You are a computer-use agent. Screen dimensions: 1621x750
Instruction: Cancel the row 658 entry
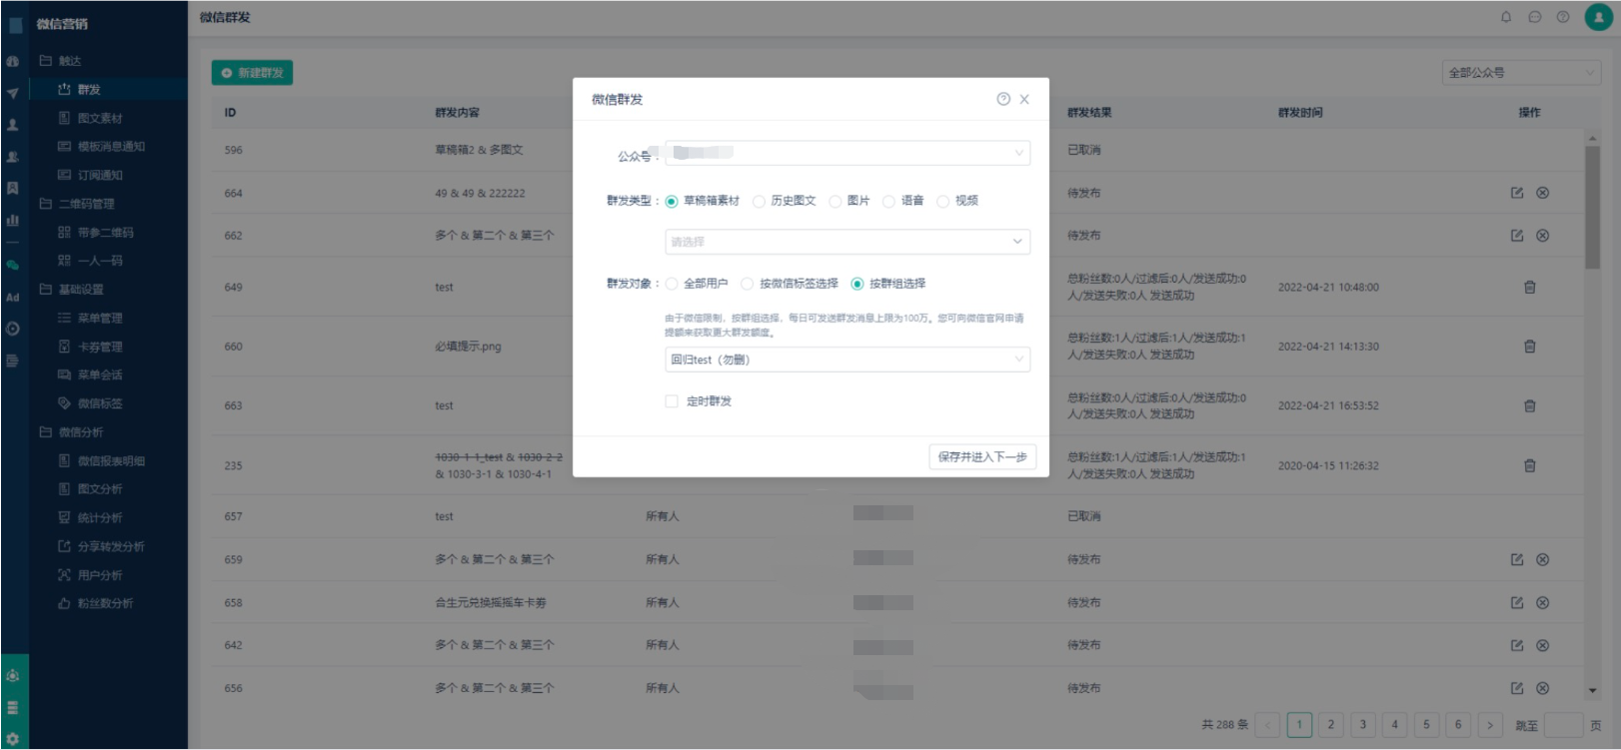coord(1543,603)
